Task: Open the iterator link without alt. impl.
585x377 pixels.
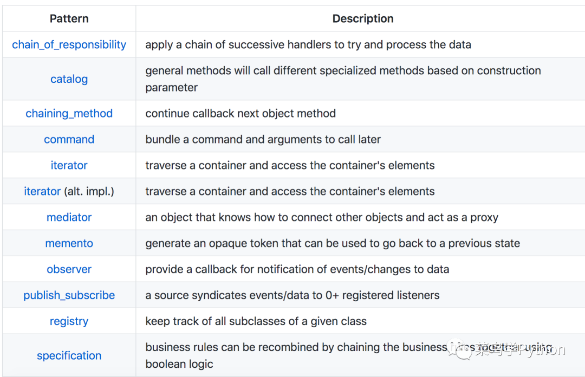Action: (x=69, y=165)
